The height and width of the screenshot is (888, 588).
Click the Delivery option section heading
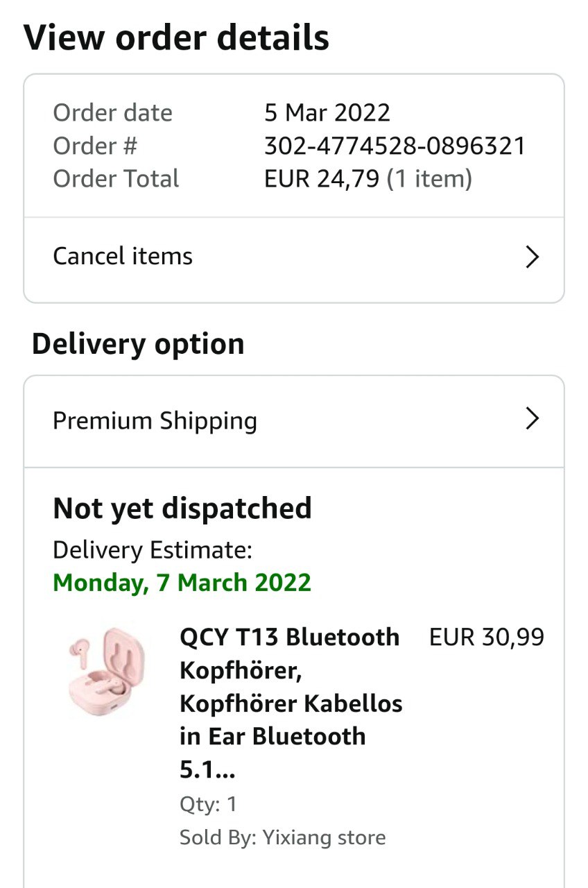click(x=138, y=344)
